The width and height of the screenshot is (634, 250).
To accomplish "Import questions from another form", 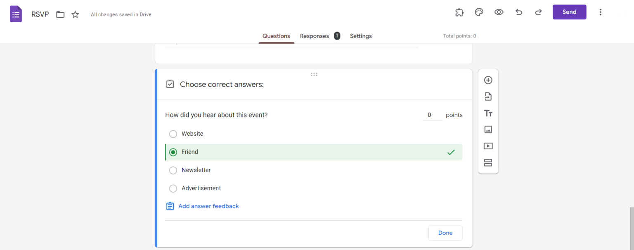I will click(x=488, y=97).
